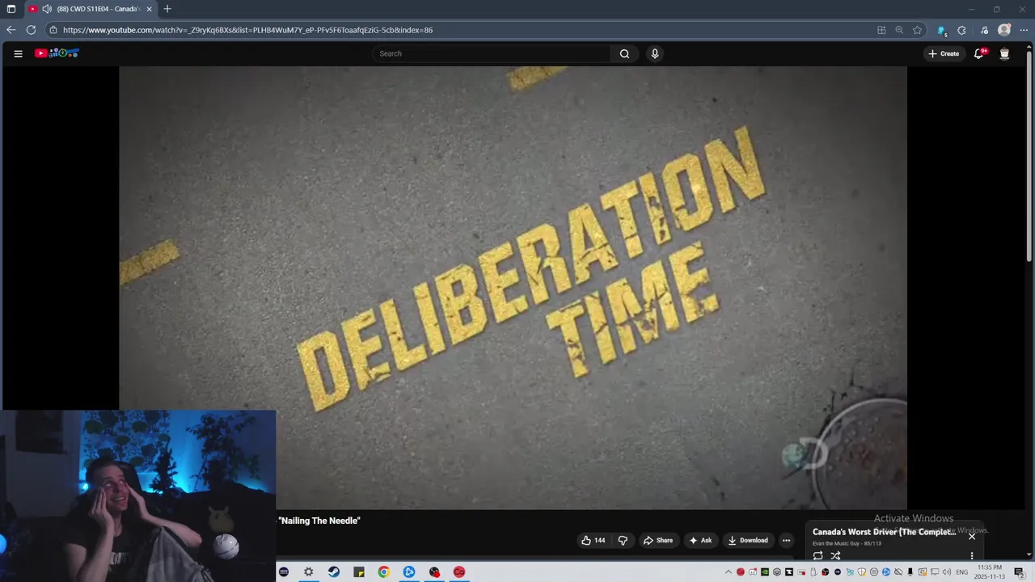Toggle shuffle playlist

pyautogui.click(x=835, y=555)
